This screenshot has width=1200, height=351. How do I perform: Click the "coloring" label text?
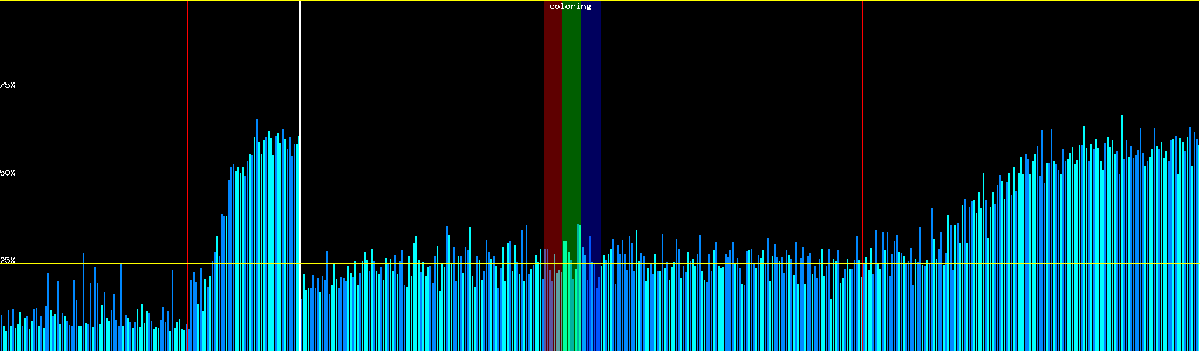pyautogui.click(x=570, y=6)
